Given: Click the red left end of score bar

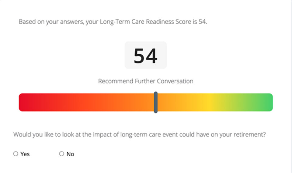Looking at the screenshot, I should tap(24, 102).
